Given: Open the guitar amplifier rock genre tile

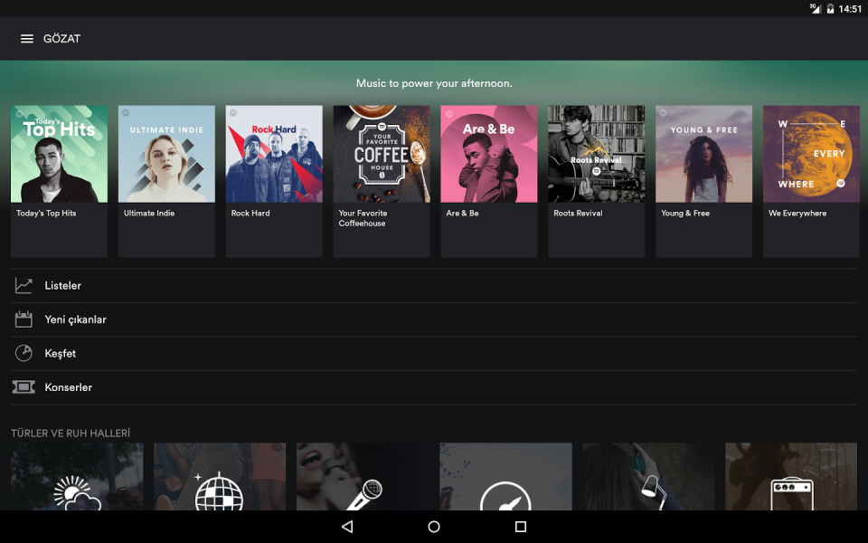Looking at the screenshot, I should 791,477.
